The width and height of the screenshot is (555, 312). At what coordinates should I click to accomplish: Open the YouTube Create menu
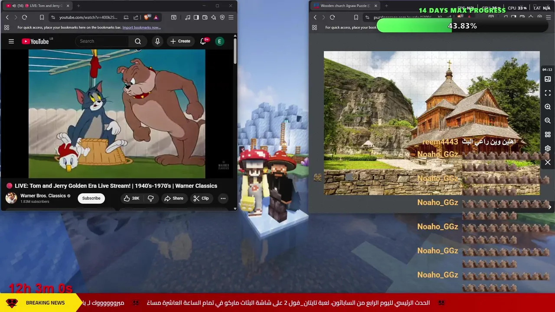click(x=180, y=41)
